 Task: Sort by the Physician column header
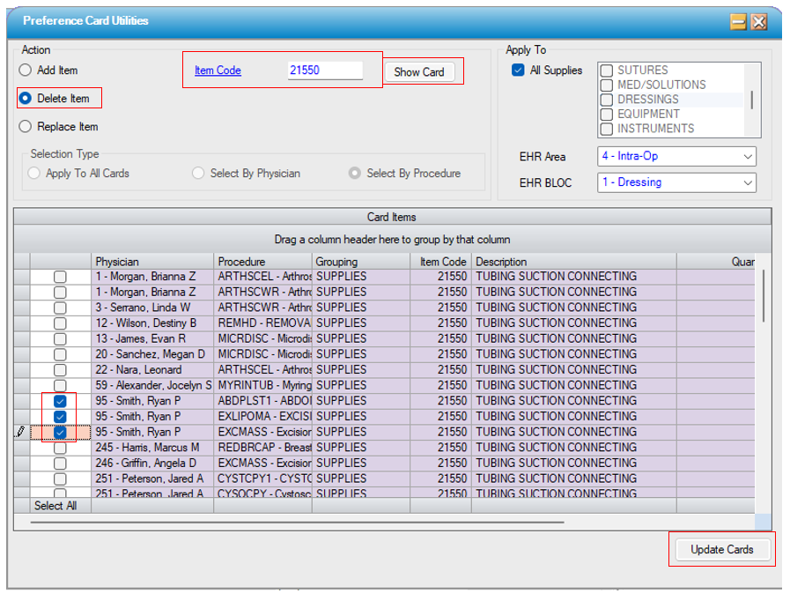coord(152,262)
